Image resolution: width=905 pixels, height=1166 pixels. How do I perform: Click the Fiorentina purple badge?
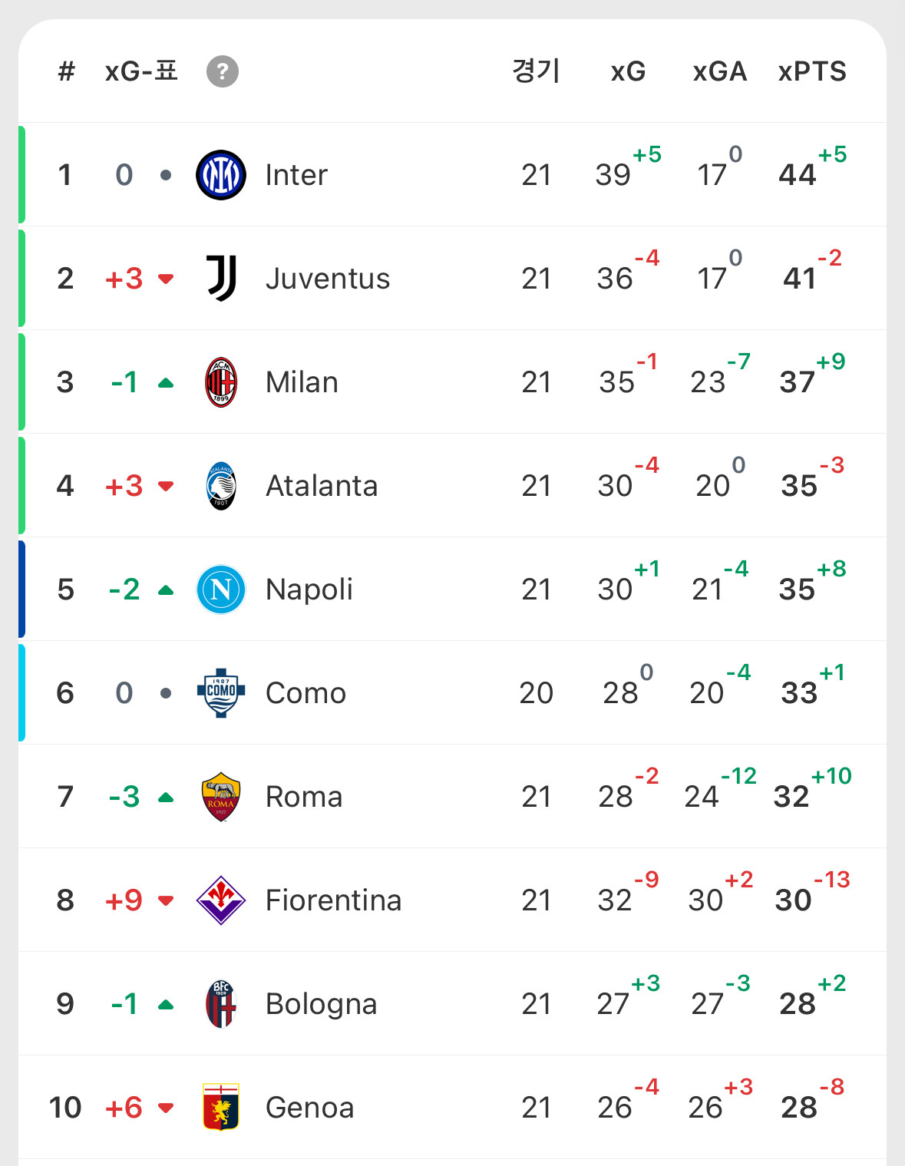221,900
